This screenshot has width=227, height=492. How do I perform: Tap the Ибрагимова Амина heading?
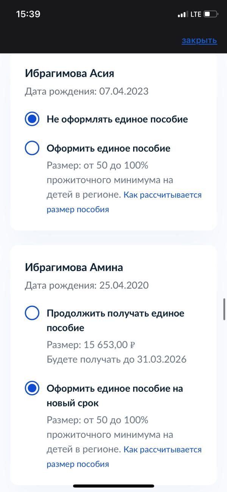(x=74, y=268)
